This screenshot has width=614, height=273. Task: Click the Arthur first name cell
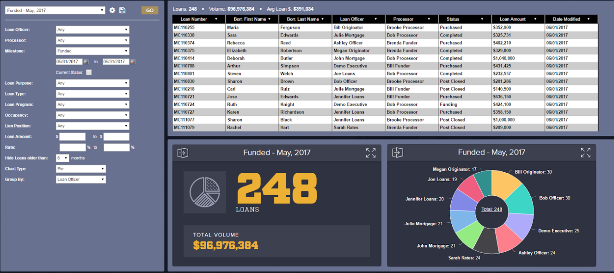coord(252,66)
